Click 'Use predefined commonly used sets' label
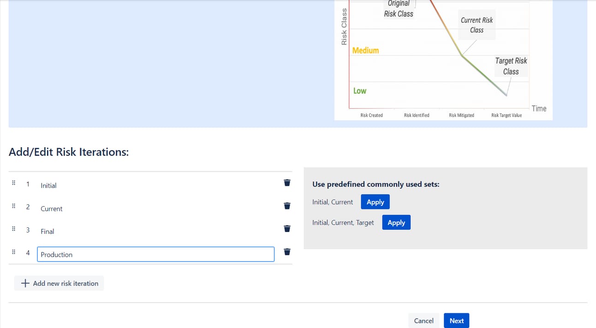The image size is (596, 328). click(x=376, y=184)
